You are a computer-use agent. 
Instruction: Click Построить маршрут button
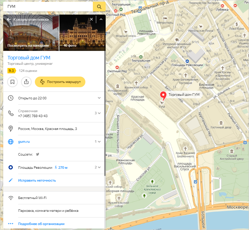click(60, 82)
